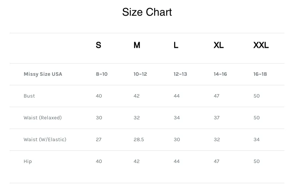Click the XL relaxed waist value 37

pyautogui.click(x=217, y=118)
